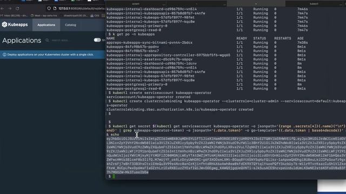The image size is (346, 194).
Task: Click 'serviceaccount/kubeapps-operator created' output line
Action: (x=148, y=97)
